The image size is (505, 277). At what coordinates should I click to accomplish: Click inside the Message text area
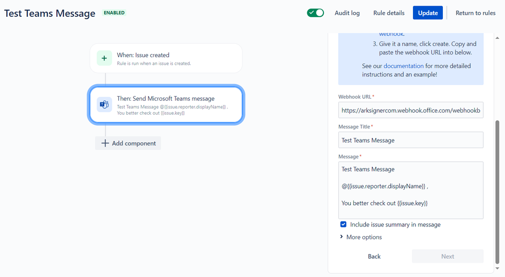[410, 191]
